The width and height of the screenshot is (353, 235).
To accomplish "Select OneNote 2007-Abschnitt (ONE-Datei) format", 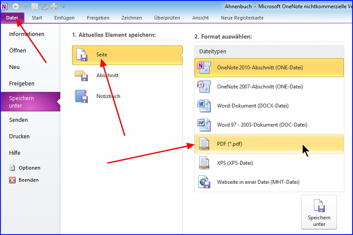I will pos(269,87).
